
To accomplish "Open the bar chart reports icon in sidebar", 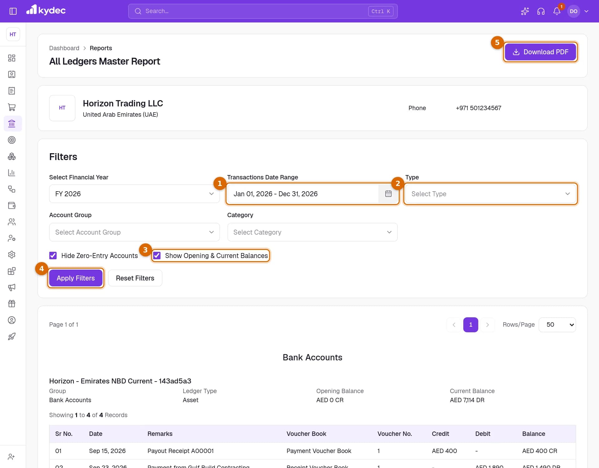I will pos(12,173).
